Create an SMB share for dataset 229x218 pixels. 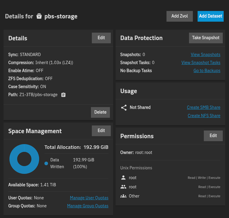204,107
